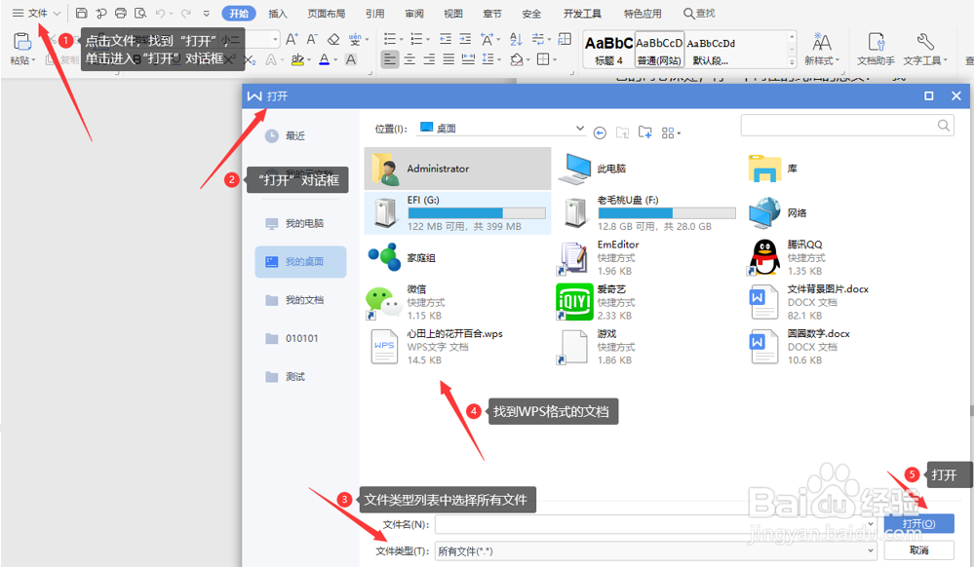Toggle align left paragraph button

pos(389,59)
